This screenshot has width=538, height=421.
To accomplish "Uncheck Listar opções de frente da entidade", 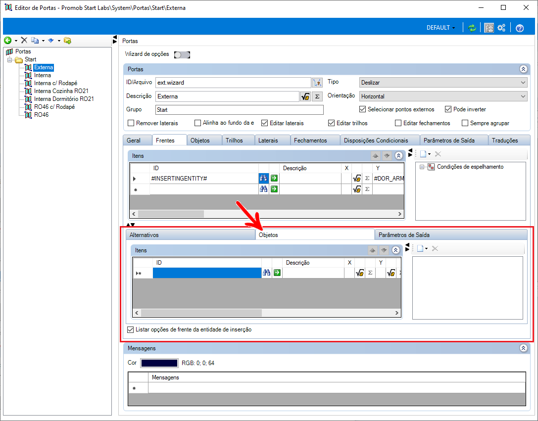I will click(x=131, y=329).
